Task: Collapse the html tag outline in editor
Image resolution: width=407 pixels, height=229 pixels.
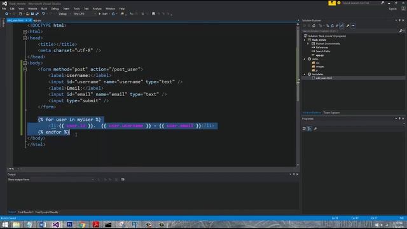Action: tap(25, 32)
